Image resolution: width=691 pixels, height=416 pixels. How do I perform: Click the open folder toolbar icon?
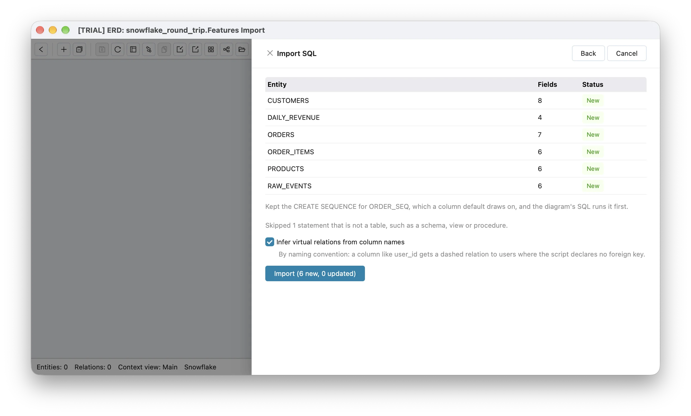pyautogui.click(x=242, y=50)
